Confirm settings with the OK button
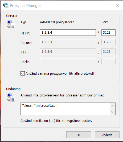 [x=79, y=135]
